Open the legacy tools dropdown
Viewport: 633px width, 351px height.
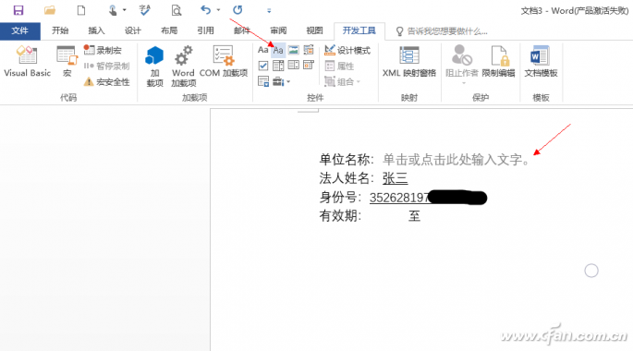(x=281, y=81)
